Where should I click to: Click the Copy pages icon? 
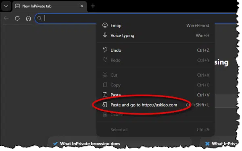pos(105,85)
